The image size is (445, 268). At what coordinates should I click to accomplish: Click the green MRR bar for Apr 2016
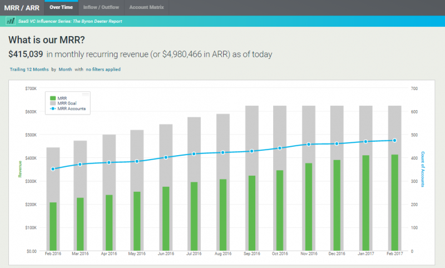coord(110,222)
